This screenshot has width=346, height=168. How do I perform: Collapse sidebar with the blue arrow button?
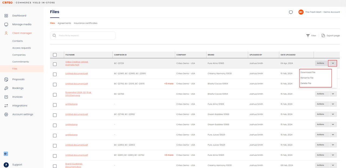point(6,154)
